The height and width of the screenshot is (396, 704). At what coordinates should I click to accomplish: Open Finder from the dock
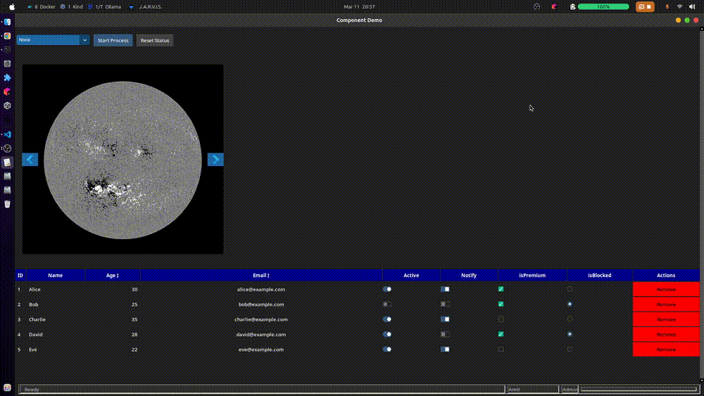[x=7, y=22]
